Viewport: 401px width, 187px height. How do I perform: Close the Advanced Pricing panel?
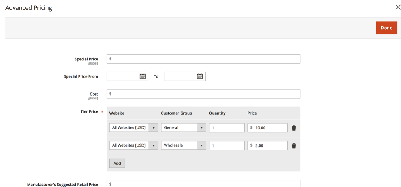tap(398, 7)
